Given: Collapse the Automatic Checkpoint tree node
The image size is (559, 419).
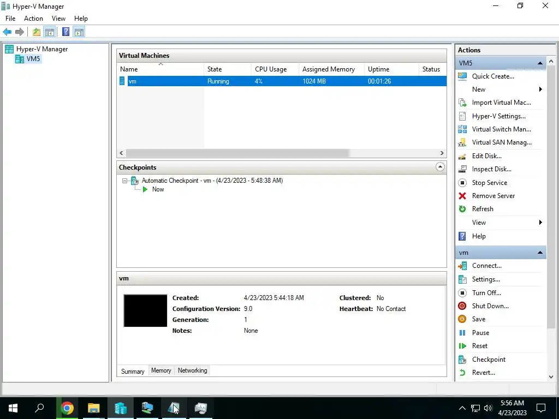Looking at the screenshot, I should (x=124, y=181).
